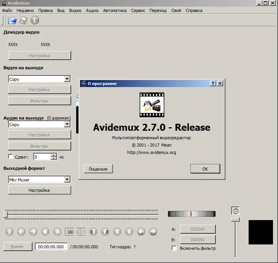Jump backward 60 seconds
278x263 pixels.
(141, 232)
